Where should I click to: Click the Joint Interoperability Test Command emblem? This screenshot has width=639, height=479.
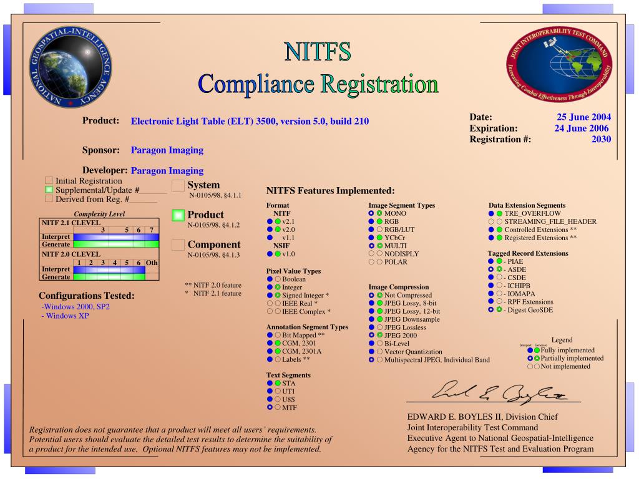(x=559, y=64)
